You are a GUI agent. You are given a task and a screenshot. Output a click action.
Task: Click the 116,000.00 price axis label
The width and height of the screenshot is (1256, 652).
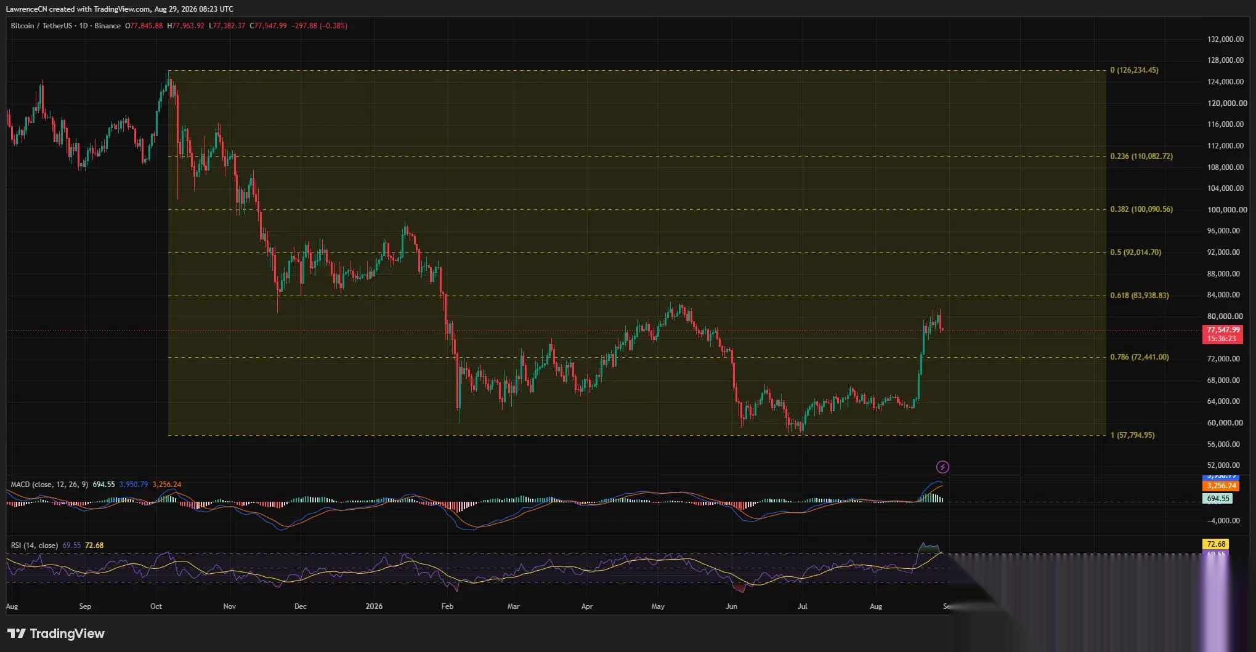tap(1225, 124)
